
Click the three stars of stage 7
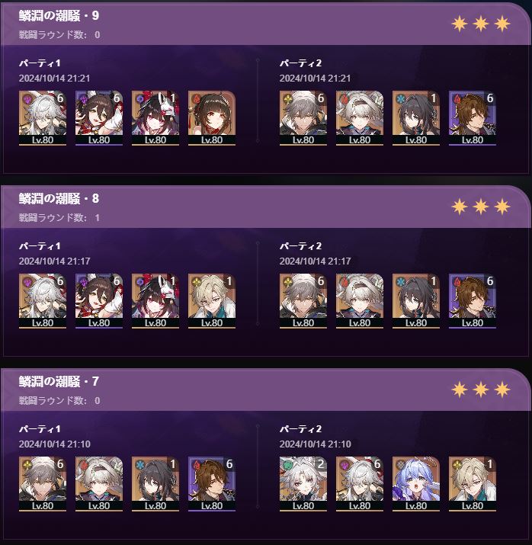(x=481, y=390)
